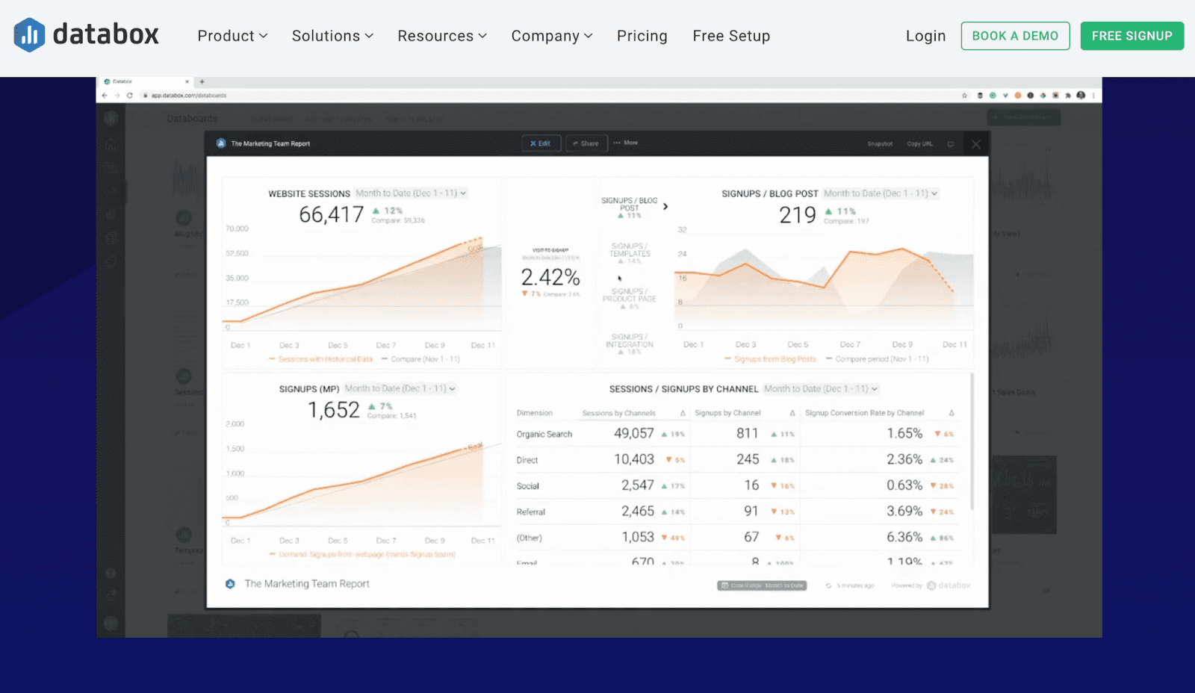Viewport: 1195px width, 693px height.
Task: Click the 219 blog post signups value
Action: coord(798,215)
